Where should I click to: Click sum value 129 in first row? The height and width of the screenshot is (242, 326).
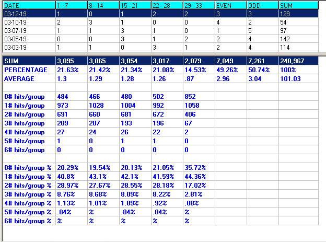point(285,14)
